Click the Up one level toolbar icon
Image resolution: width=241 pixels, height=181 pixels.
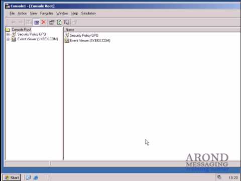coord(29,22)
